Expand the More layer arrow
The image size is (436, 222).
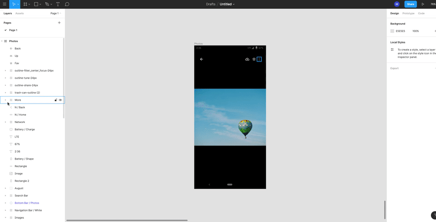click(6, 100)
